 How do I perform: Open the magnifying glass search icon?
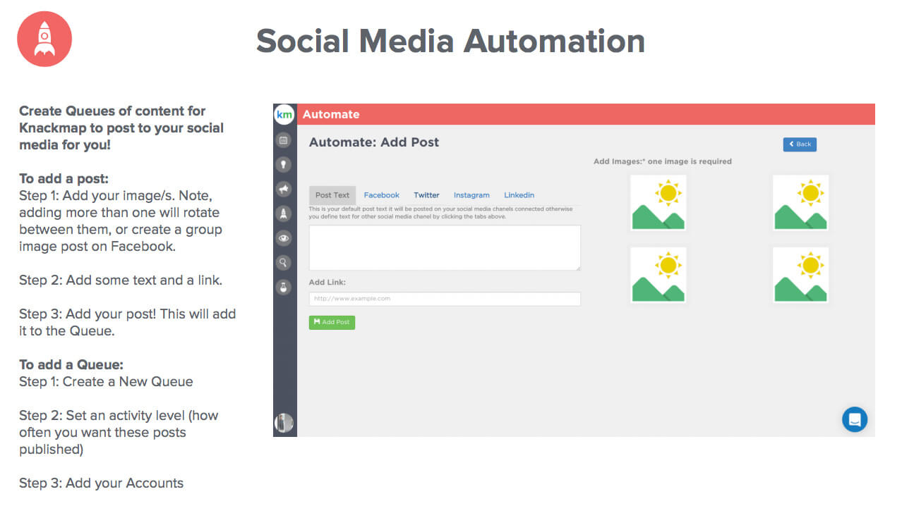[284, 263]
